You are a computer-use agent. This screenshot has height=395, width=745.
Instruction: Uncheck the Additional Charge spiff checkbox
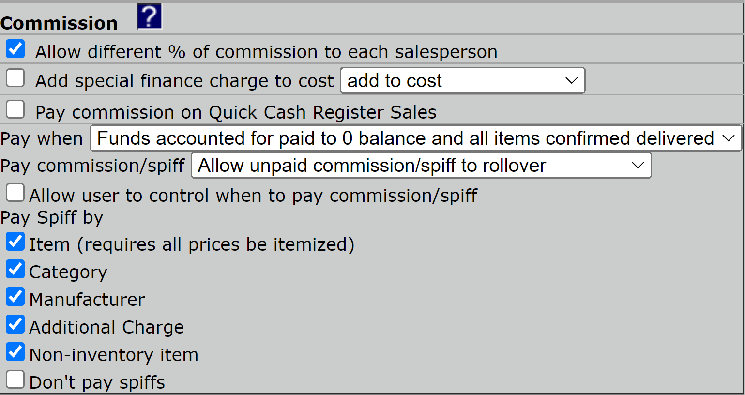pyautogui.click(x=15, y=324)
